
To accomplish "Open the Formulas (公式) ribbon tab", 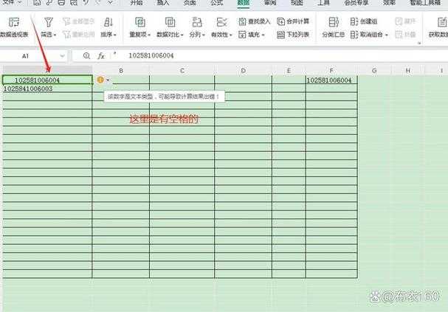I will coord(216,3).
